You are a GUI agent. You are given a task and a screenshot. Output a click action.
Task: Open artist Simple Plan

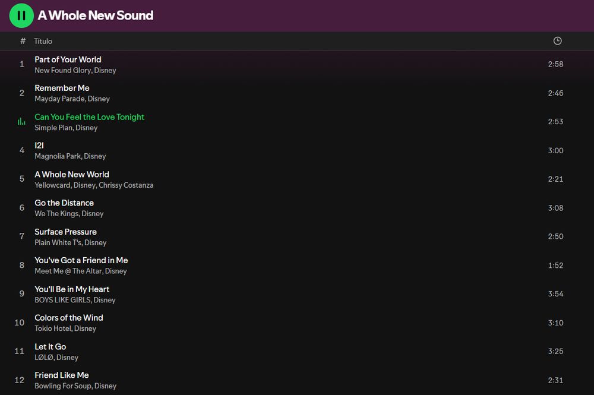(53, 128)
